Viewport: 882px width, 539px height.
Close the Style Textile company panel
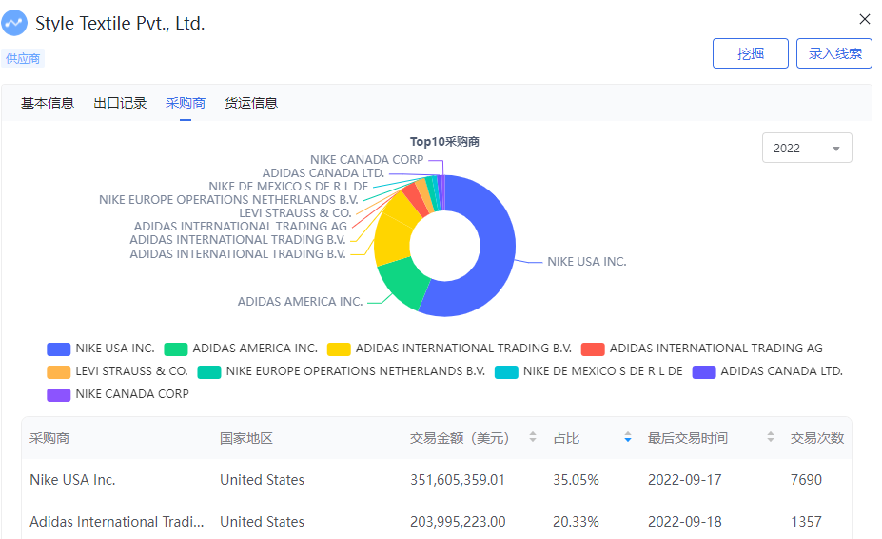tap(865, 19)
